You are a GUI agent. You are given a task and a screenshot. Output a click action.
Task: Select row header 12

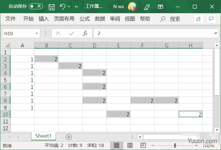point(5,128)
